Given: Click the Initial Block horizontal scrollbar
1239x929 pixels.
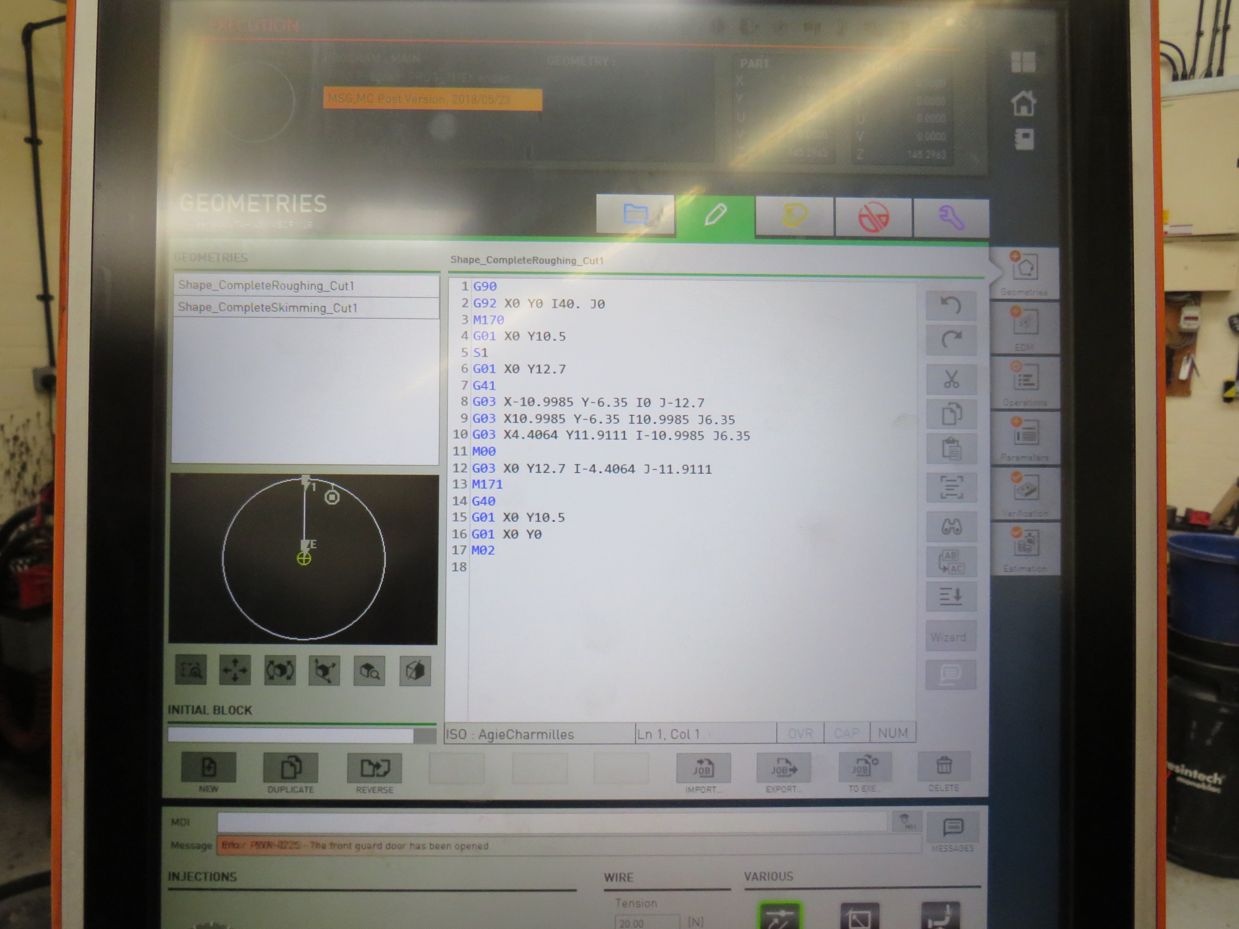Looking at the screenshot, I should [x=291, y=735].
